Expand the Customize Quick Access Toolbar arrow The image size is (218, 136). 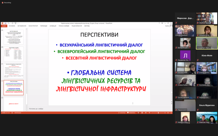[18, 23]
